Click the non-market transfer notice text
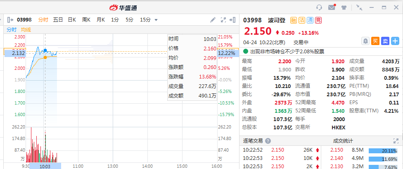Screen dimensions: 403x169 [287, 52]
